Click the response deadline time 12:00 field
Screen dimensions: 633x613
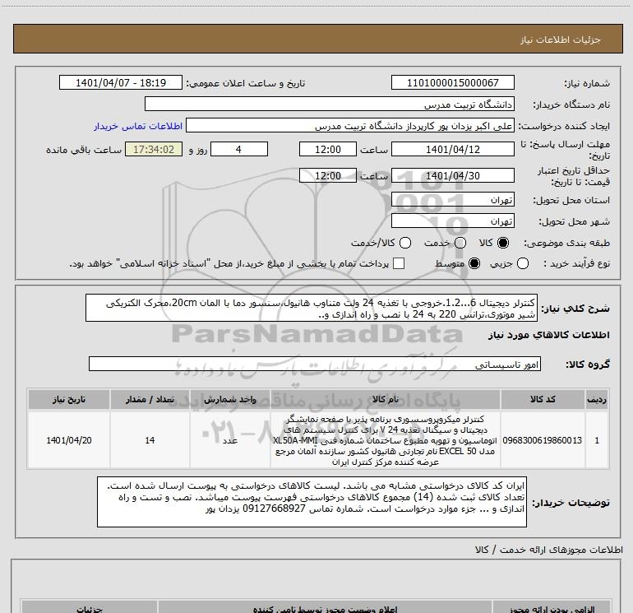(x=328, y=149)
